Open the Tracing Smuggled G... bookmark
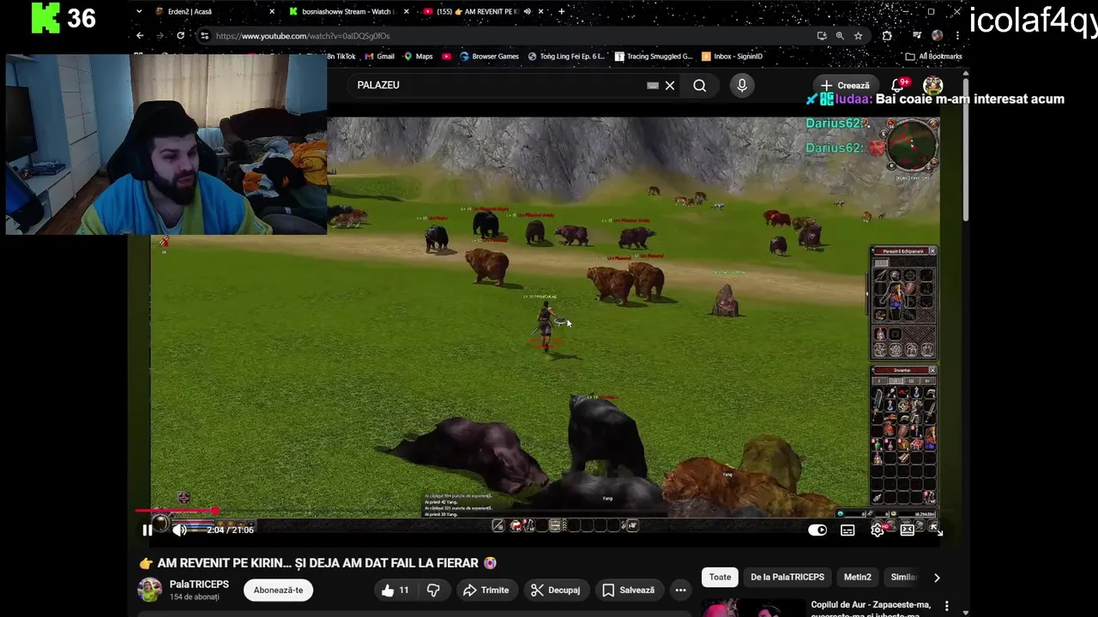The width and height of the screenshot is (1098, 617). tap(654, 57)
